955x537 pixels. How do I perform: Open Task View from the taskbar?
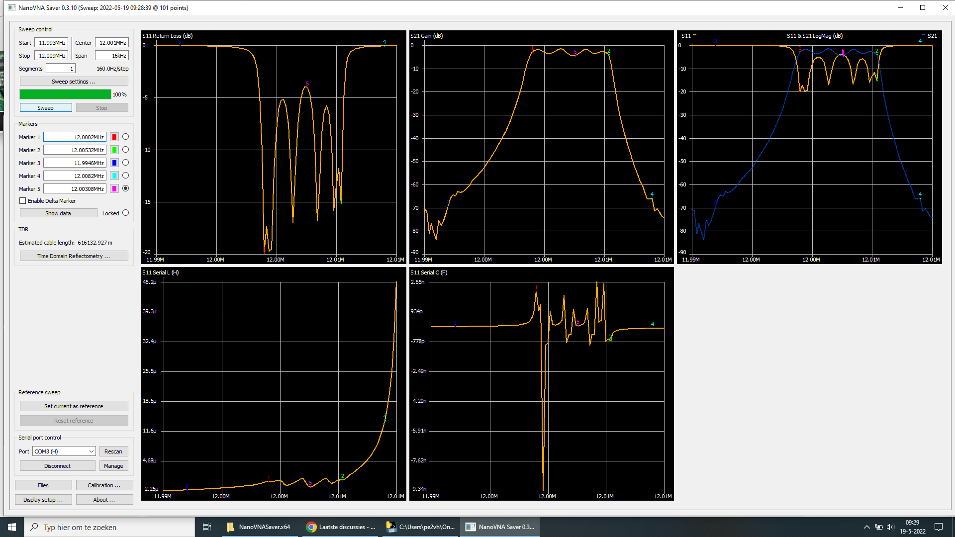pyautogui.click(x=207, y=527)
